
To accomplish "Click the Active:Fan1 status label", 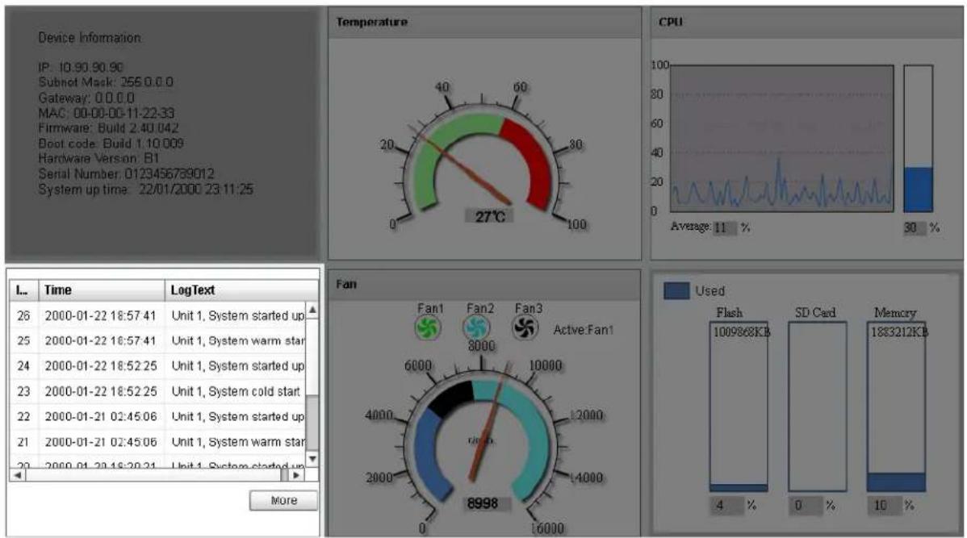I will 584,330.
